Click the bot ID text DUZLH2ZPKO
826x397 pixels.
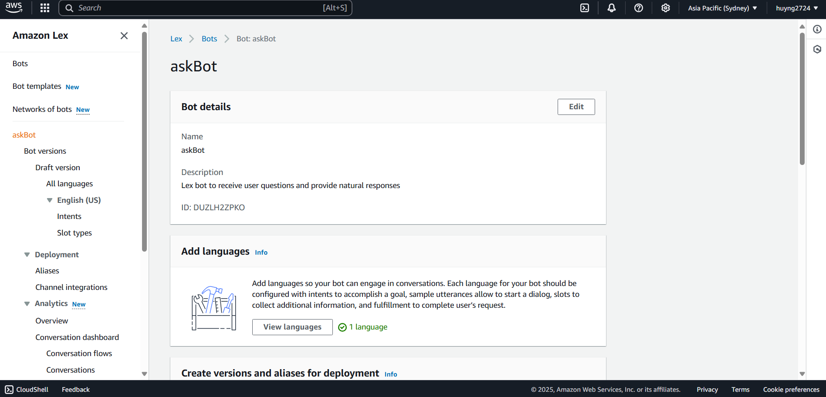[x=219, y=208]
